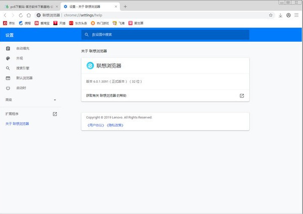Click the forward navigation arrow
Screen dimensions: 303x214
[13, 15]
